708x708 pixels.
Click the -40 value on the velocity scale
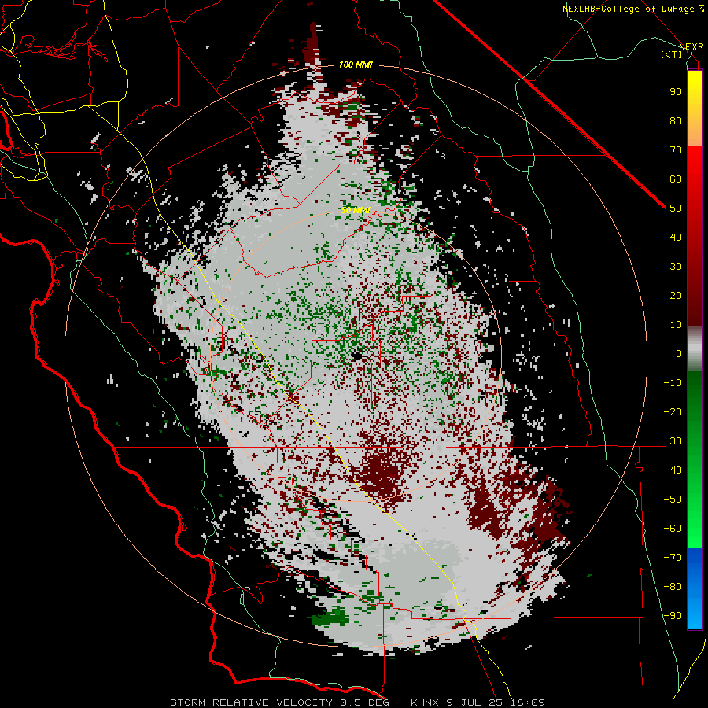tap(673, 470)
